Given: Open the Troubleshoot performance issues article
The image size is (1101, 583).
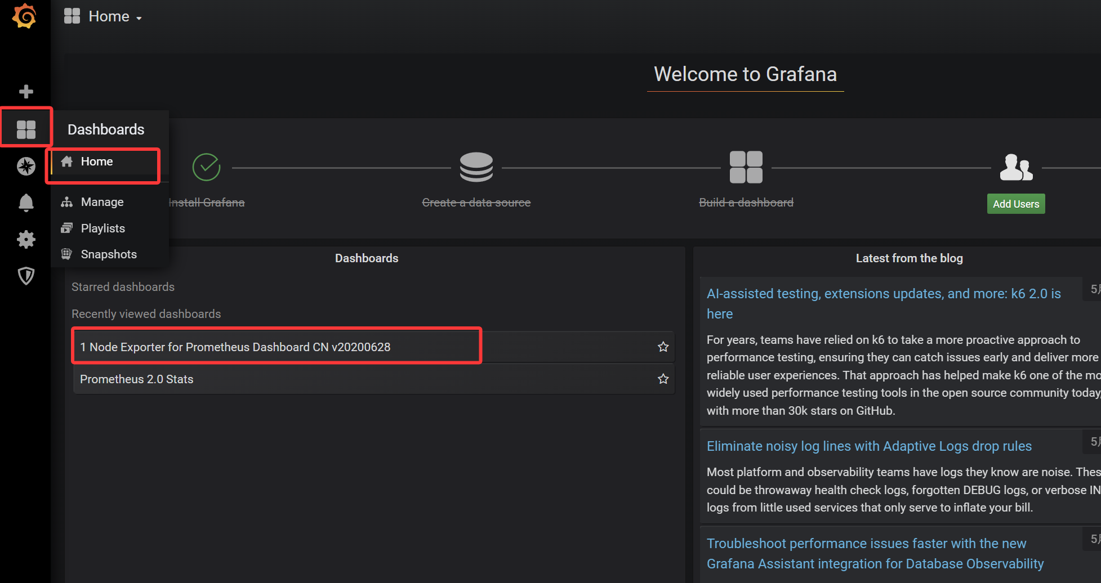Looking at the screenshot, I should tap(875, 554).
